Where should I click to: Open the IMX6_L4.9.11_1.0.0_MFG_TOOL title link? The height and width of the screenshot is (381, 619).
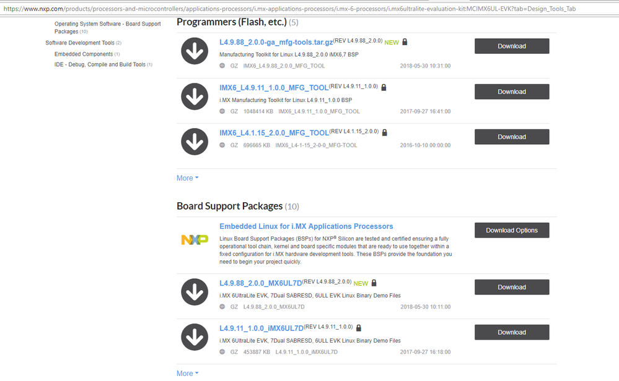pos(274,87)
